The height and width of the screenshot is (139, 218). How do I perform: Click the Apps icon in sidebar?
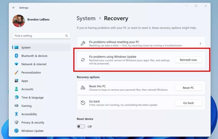(16, 81)
